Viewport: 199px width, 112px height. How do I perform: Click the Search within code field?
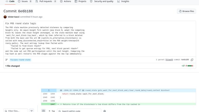click(x=79, y=111)
